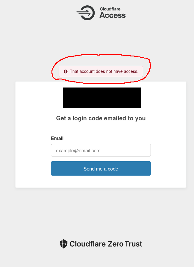Click the 'Access' wordmark at the top
This screenshot has height=267, width=194.
(112, 15)
